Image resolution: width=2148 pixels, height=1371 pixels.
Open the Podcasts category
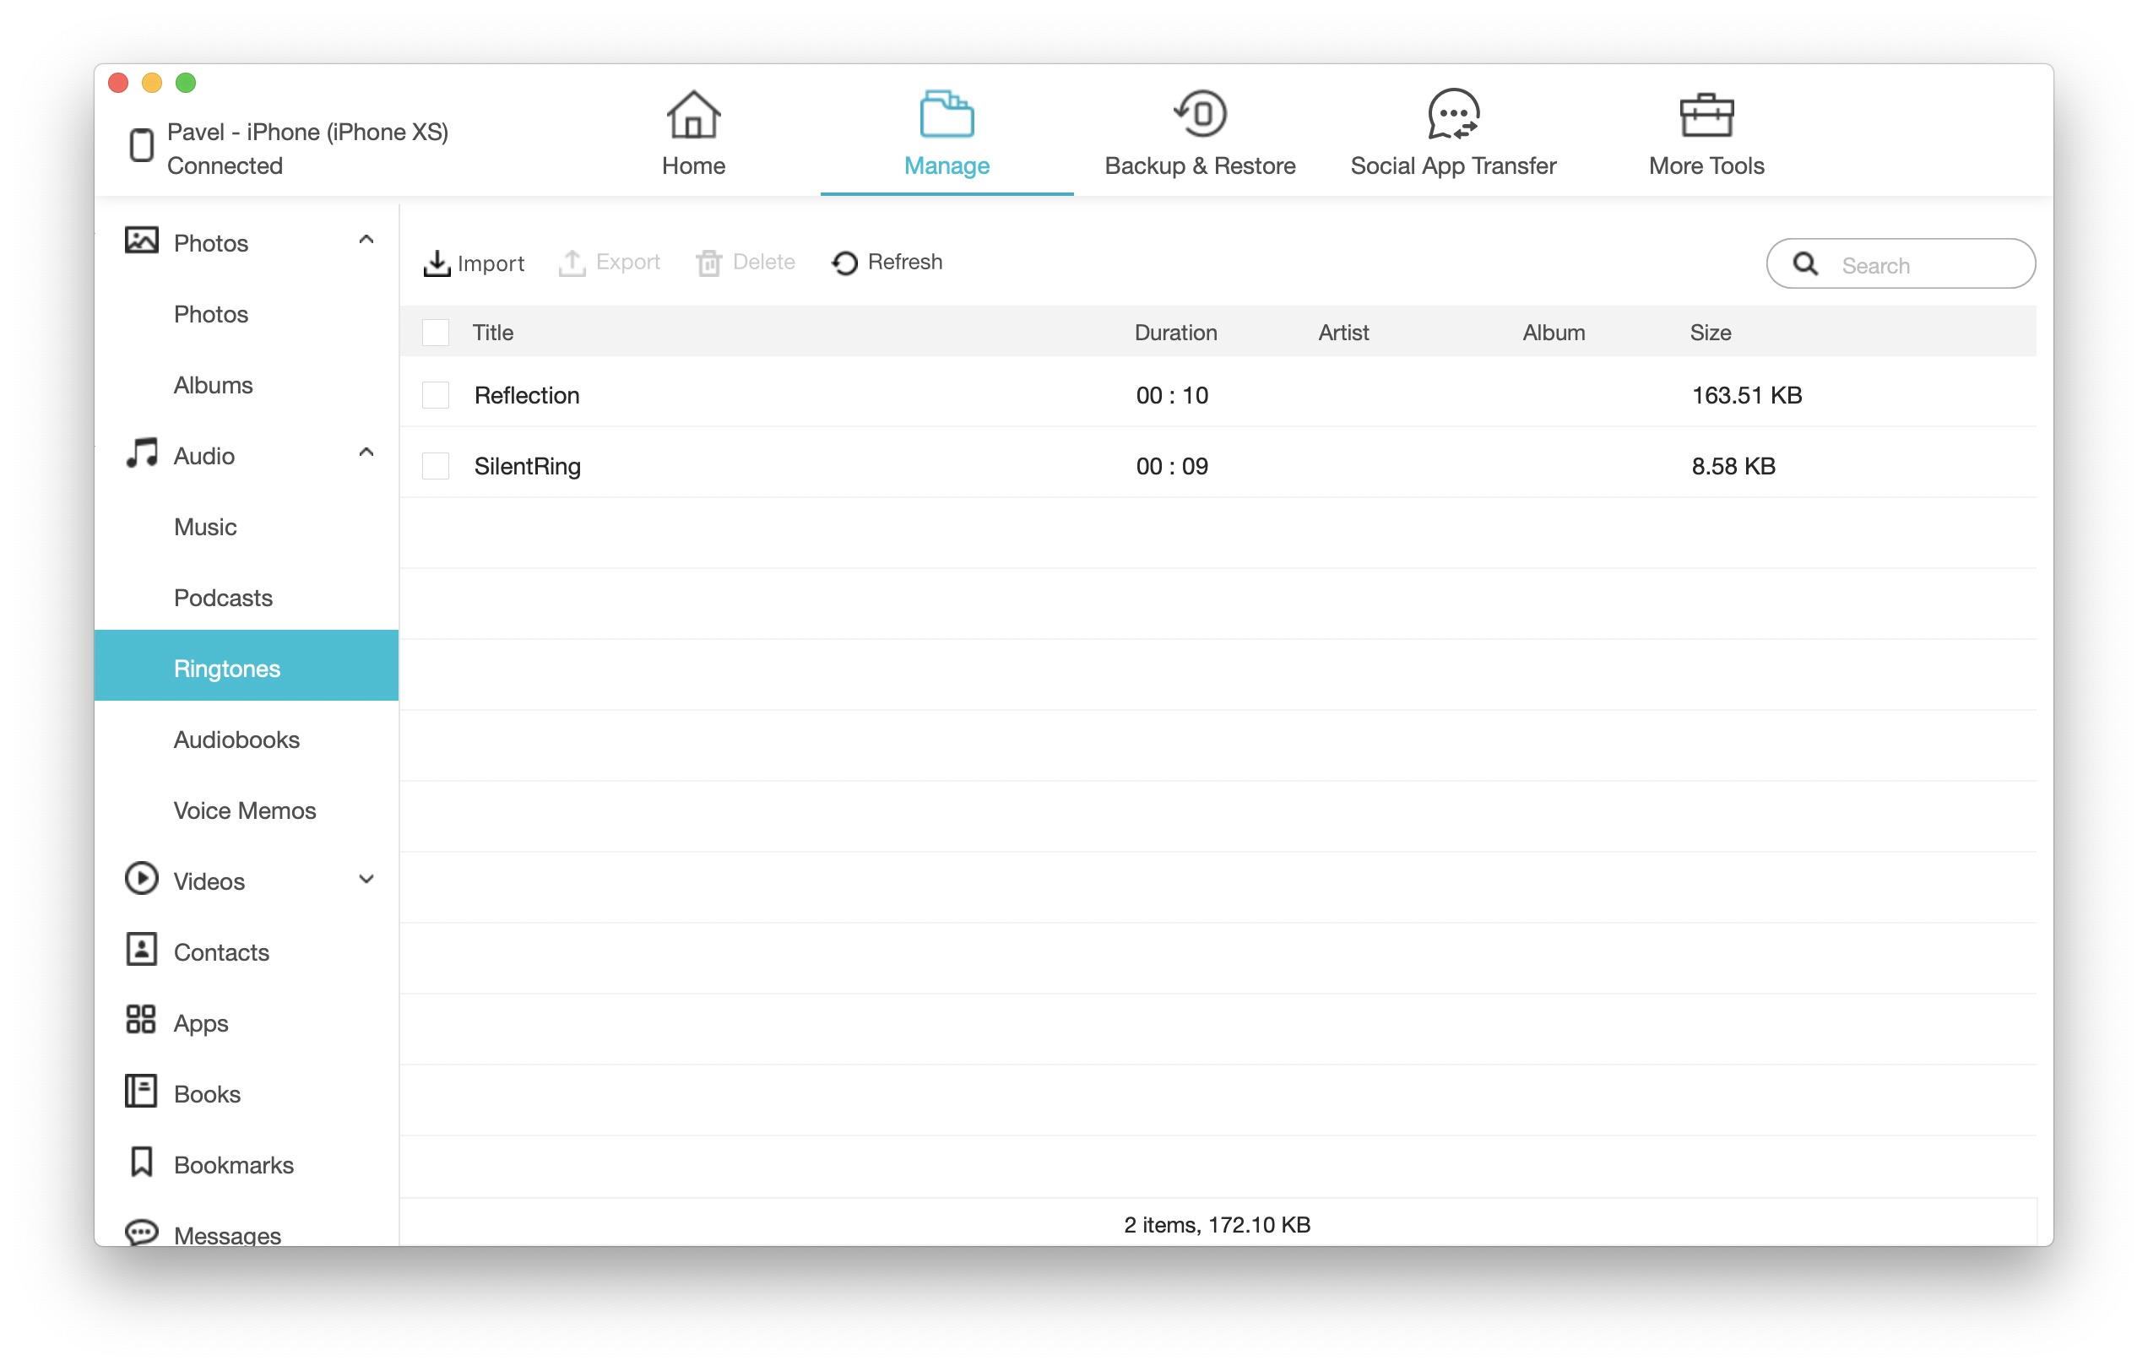coord(223,598)
